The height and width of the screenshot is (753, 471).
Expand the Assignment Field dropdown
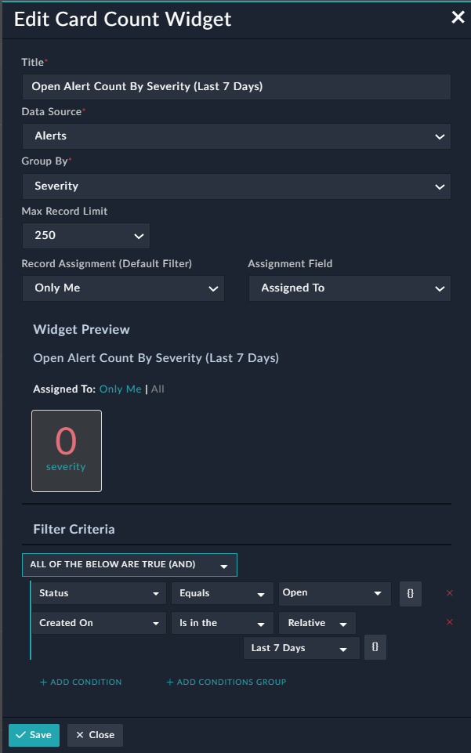[x=349, y=288]
